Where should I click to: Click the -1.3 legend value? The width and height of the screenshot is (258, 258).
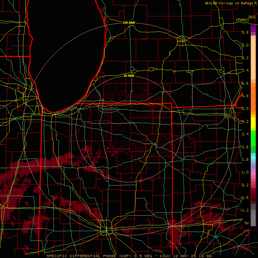point(244,210)
